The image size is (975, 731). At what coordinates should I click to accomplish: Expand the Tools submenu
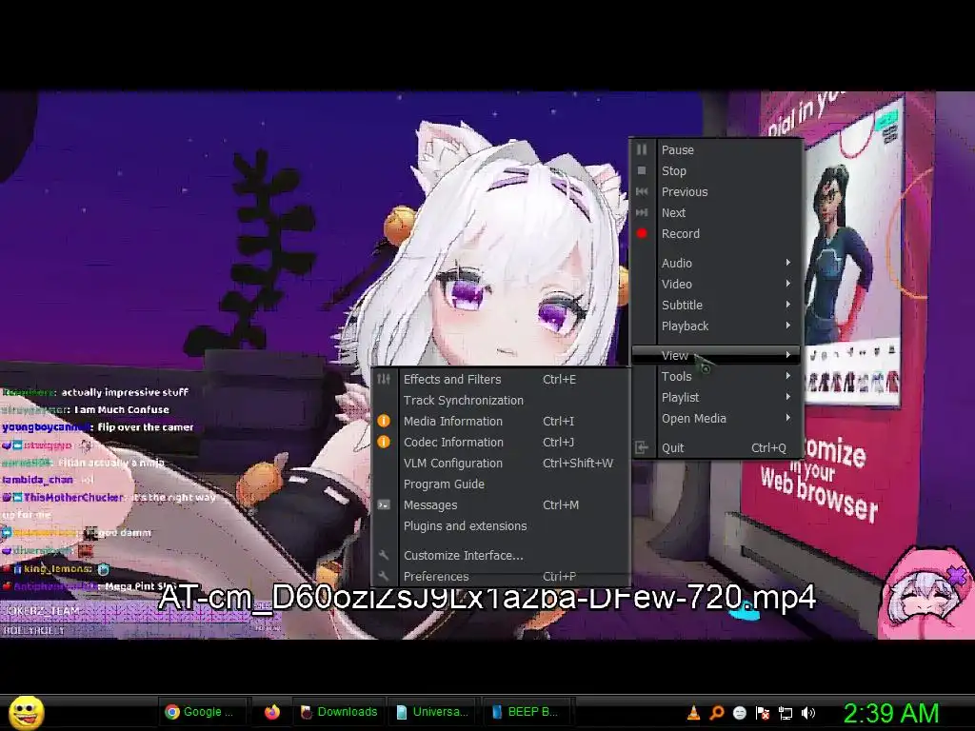click(x=716, y=376)
